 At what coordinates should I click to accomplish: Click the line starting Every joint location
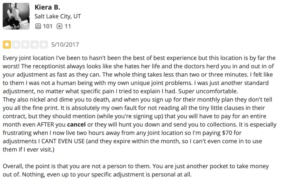tap(139, 58)
